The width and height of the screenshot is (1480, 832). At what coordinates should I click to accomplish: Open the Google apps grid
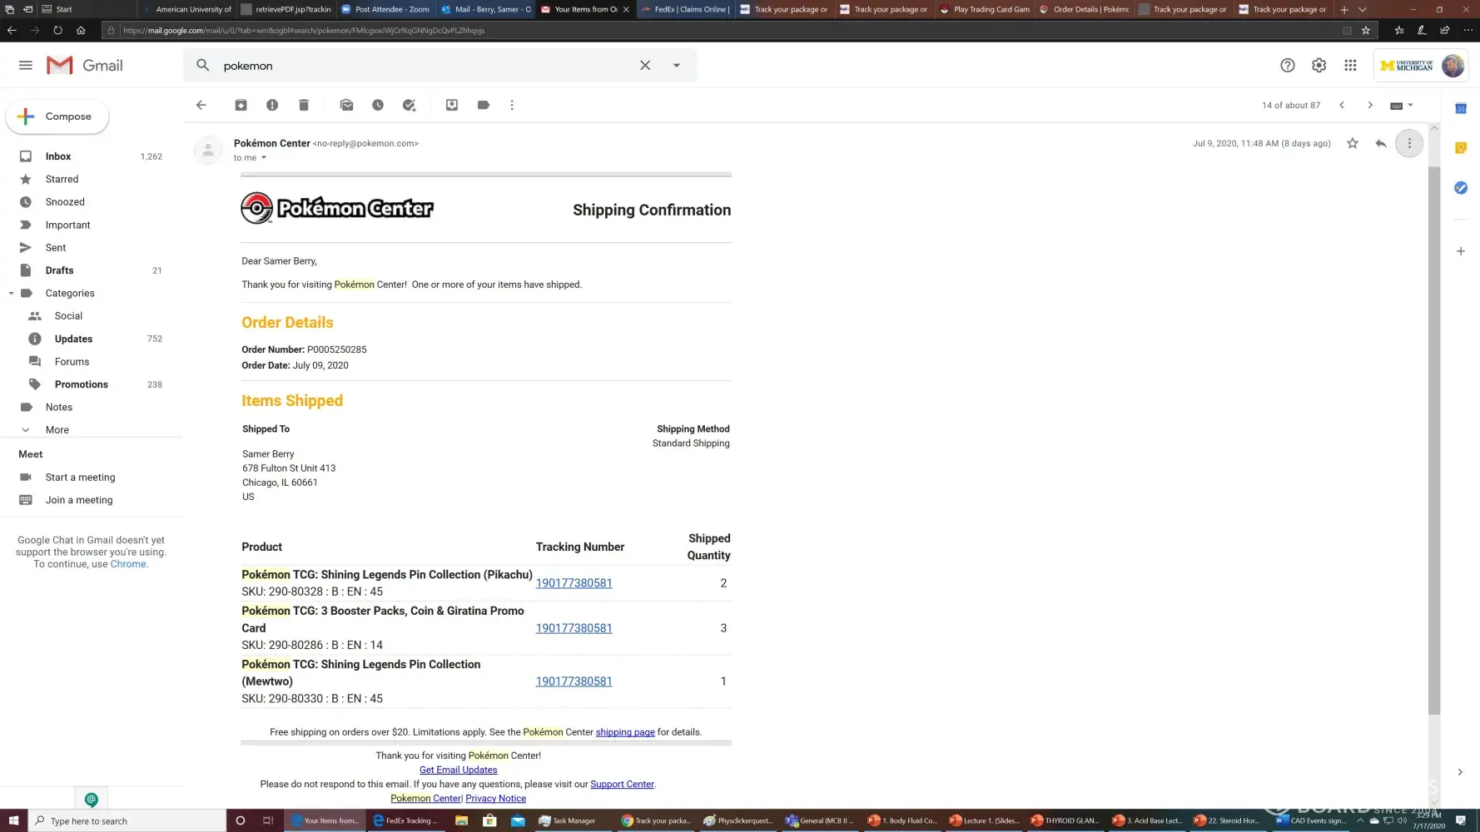click(1350, 65)
